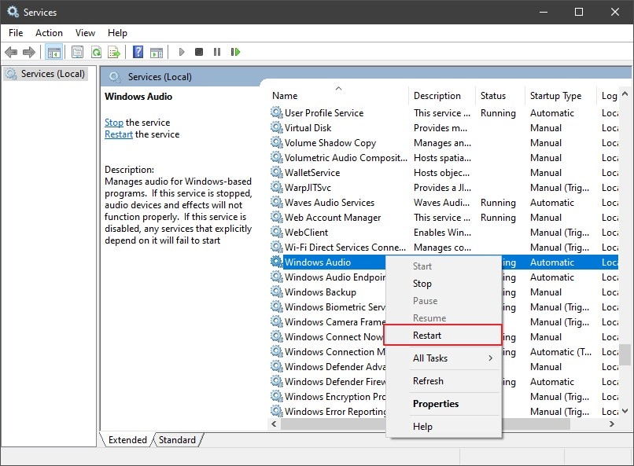Image resolution: width=634 pixels, height=466 pixels.
Task: Click the Restart Service toolbar icon
Action: pos(235,52)
